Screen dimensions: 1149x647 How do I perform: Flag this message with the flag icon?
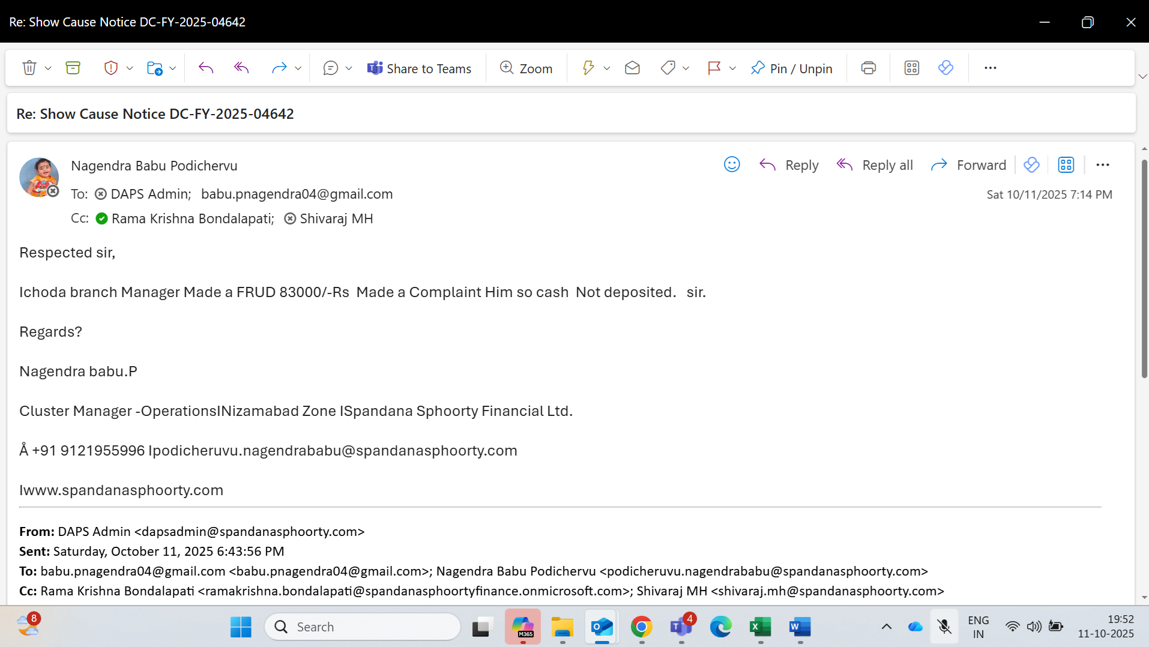[x=714, y=68]
